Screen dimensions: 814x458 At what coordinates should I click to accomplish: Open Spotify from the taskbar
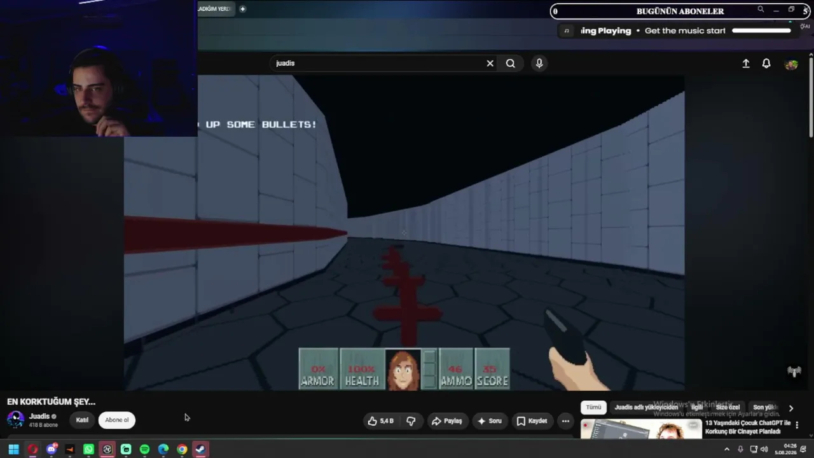pos(144,449)
